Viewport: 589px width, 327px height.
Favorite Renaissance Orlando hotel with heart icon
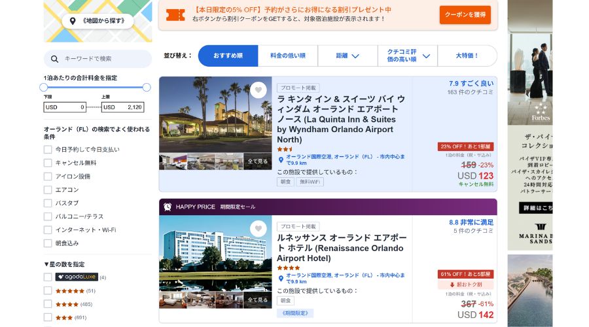258,229
